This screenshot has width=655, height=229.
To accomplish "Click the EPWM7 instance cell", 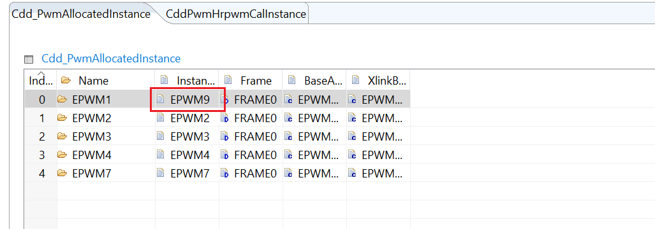I will 187,173.
